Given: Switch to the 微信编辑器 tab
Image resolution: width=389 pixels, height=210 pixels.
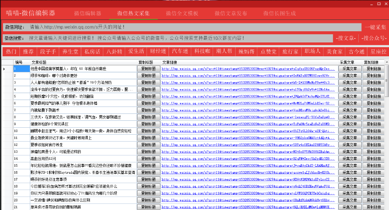Looking at the screenshot, I should [x=88, y=13].
